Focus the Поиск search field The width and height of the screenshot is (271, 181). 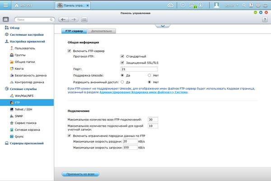(34, 19)
